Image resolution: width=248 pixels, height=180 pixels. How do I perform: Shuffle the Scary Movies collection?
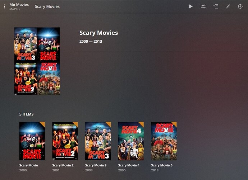203,6
